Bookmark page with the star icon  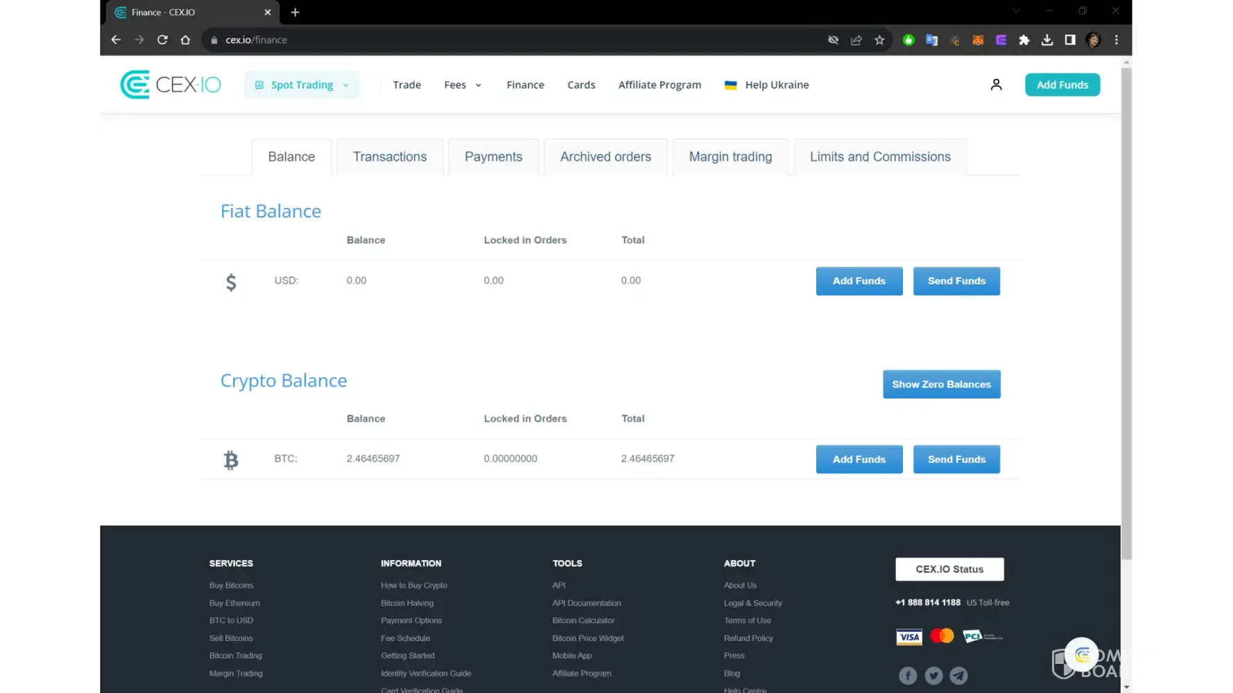pyautogui.click(x=879, y=40)
